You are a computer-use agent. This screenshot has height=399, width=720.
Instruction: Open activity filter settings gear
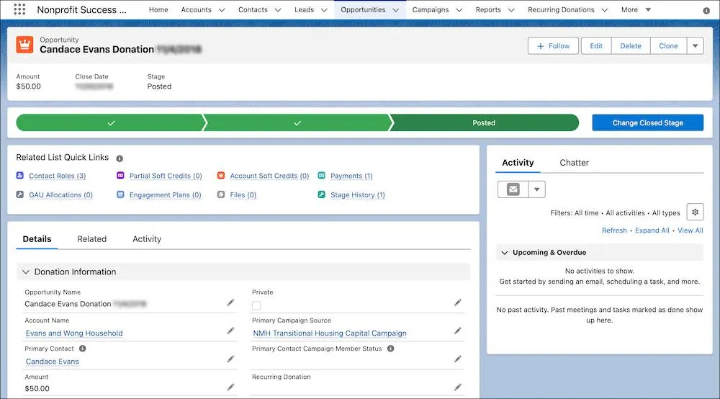click(x=696, y=212)
